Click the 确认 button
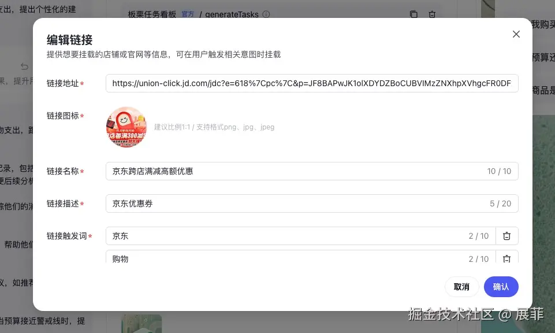The width and height of the screenshot is (555, 333). click(501, 287)
